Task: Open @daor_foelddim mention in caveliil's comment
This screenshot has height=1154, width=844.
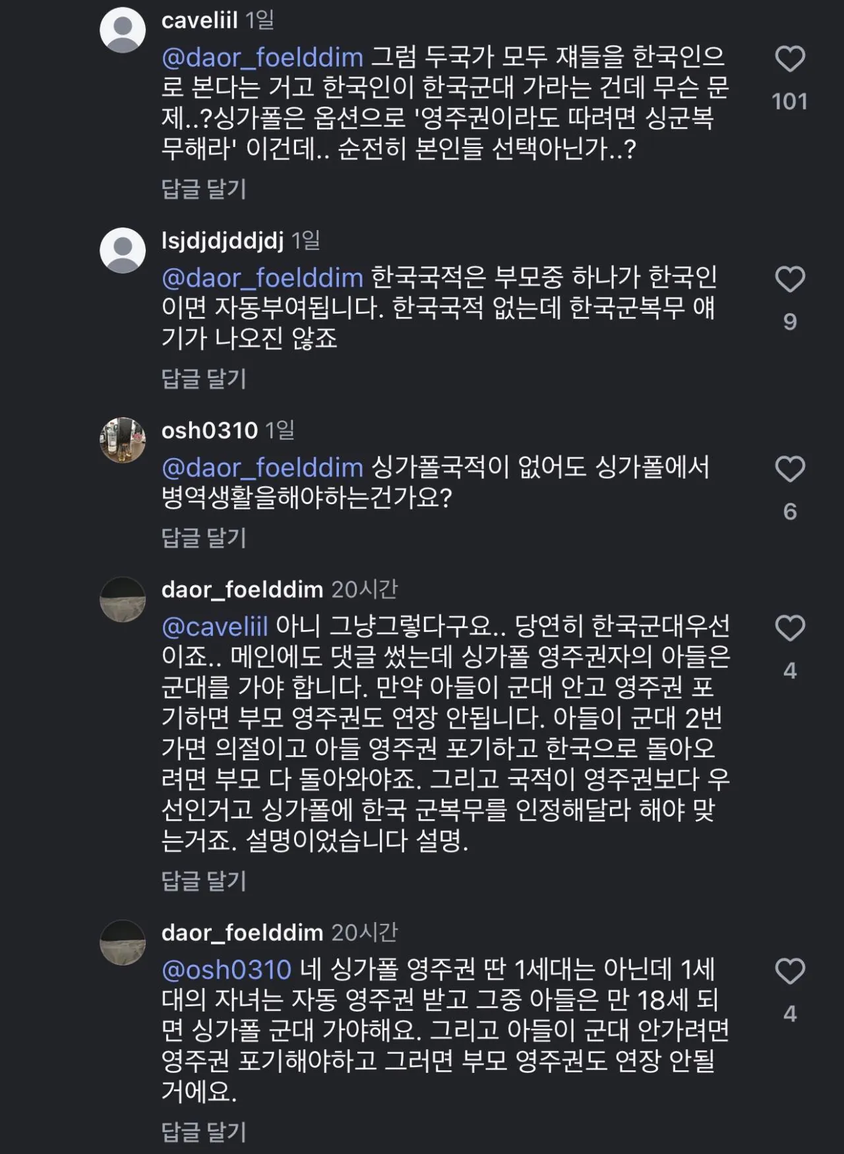Action: (262, 58)
